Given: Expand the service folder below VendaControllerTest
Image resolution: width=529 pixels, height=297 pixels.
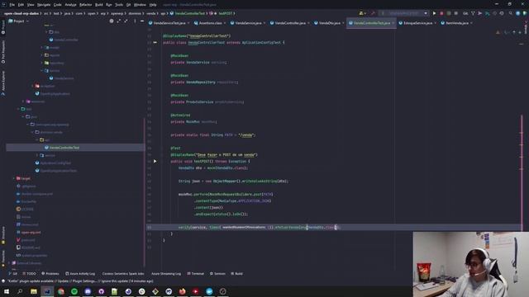Looking at the screenshot, I should click(x=37, y=155).
